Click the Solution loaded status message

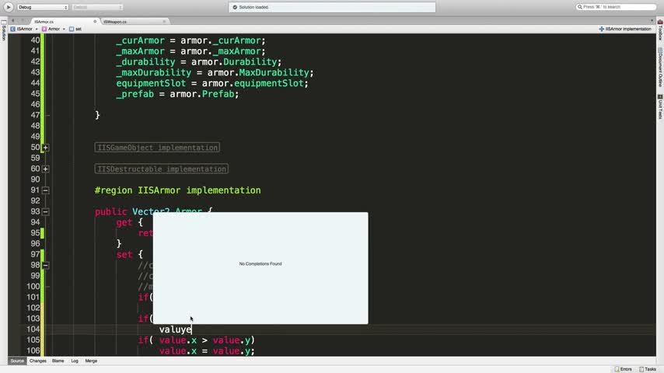coord(253,7)
